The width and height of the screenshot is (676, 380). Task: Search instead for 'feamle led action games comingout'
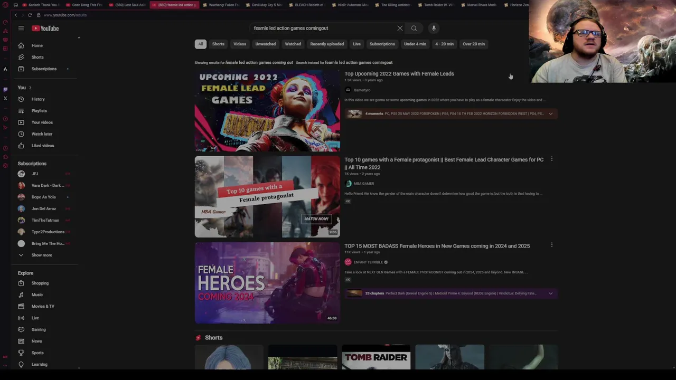(x=359, y=63)
